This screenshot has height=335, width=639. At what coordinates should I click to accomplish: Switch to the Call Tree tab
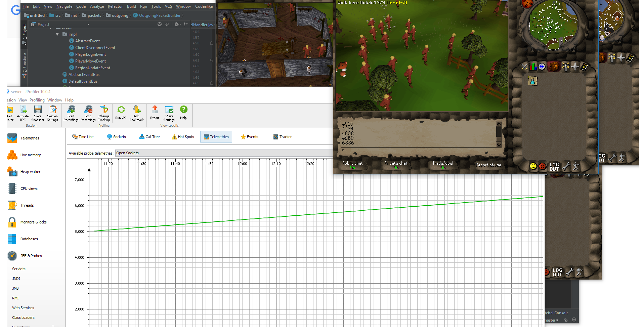tap(150, 137)
